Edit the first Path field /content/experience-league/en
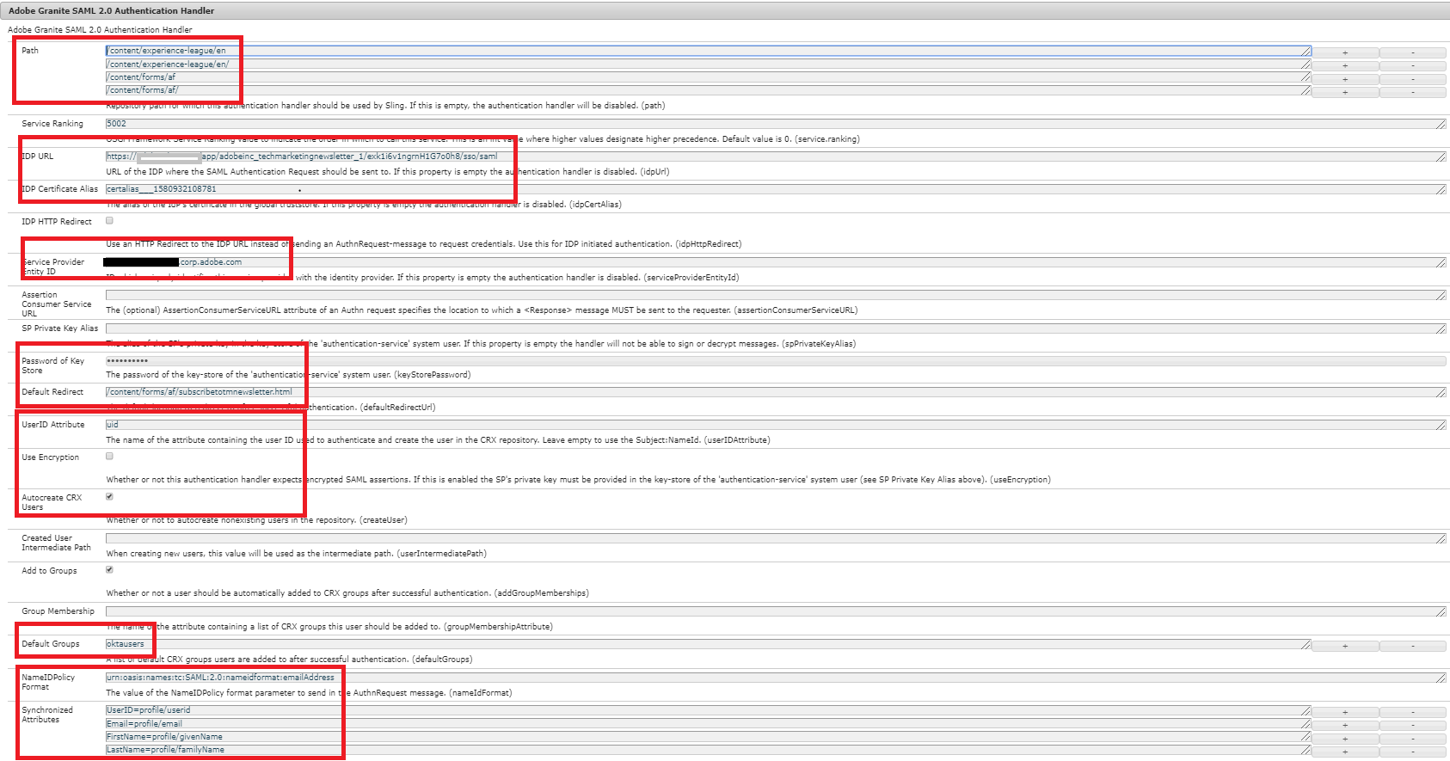The image size is (1450, 761). (708, 51)
